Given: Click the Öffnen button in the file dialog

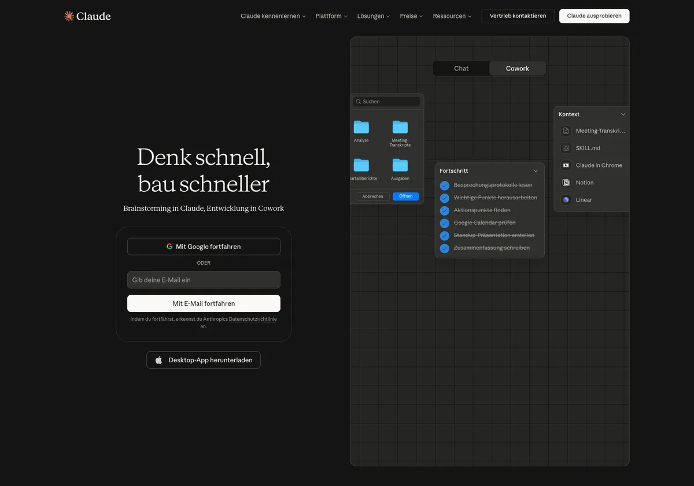Looking at the screenshot, I should coord(405,196).
